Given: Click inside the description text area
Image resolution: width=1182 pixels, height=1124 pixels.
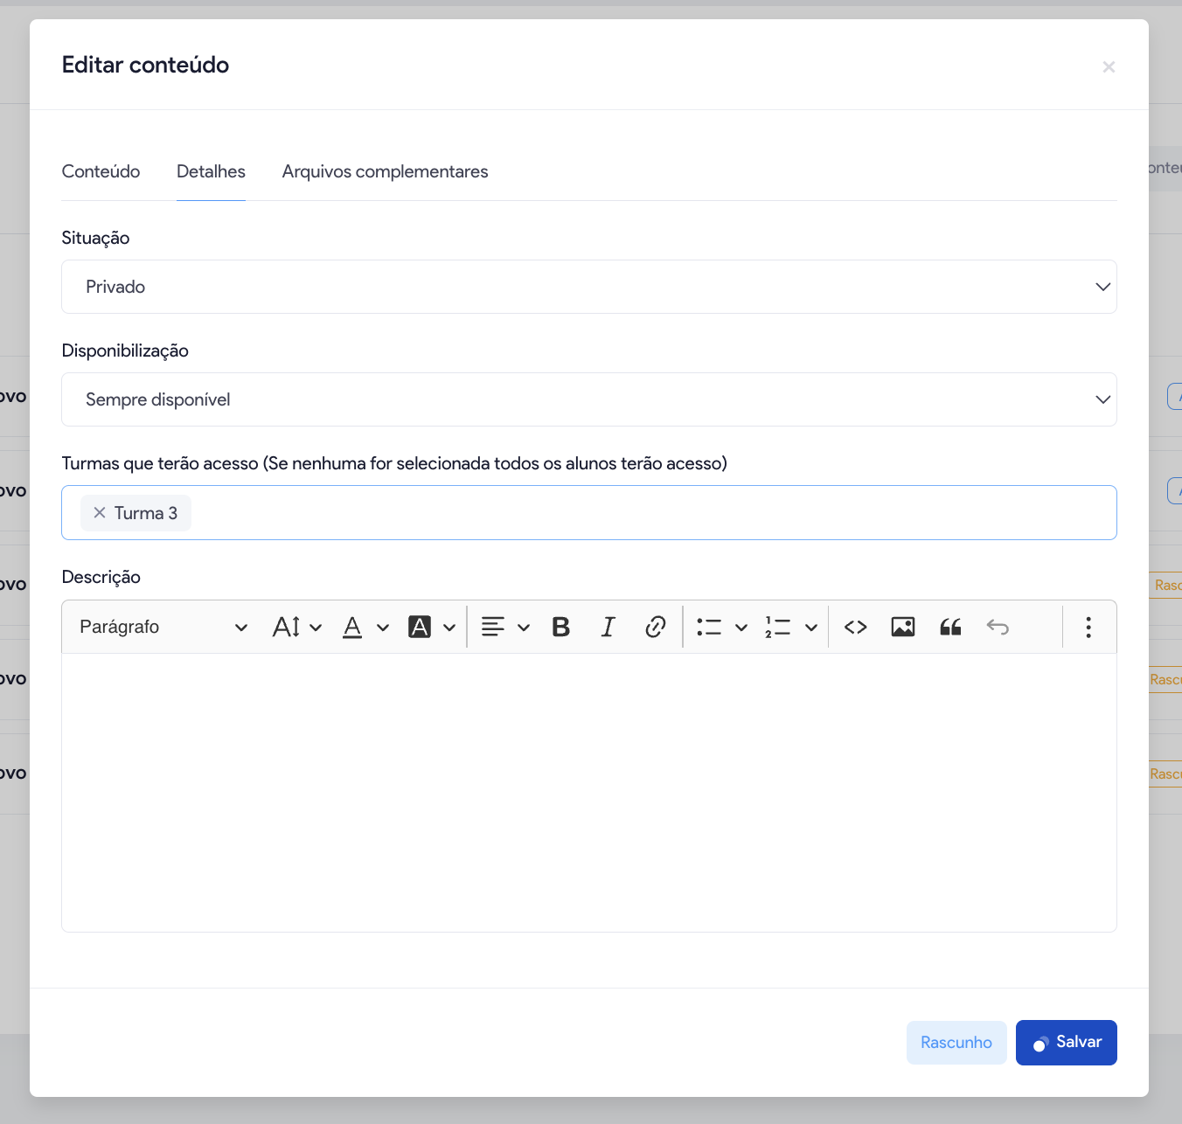Looking at the screenshot, I should coord(588,791).
